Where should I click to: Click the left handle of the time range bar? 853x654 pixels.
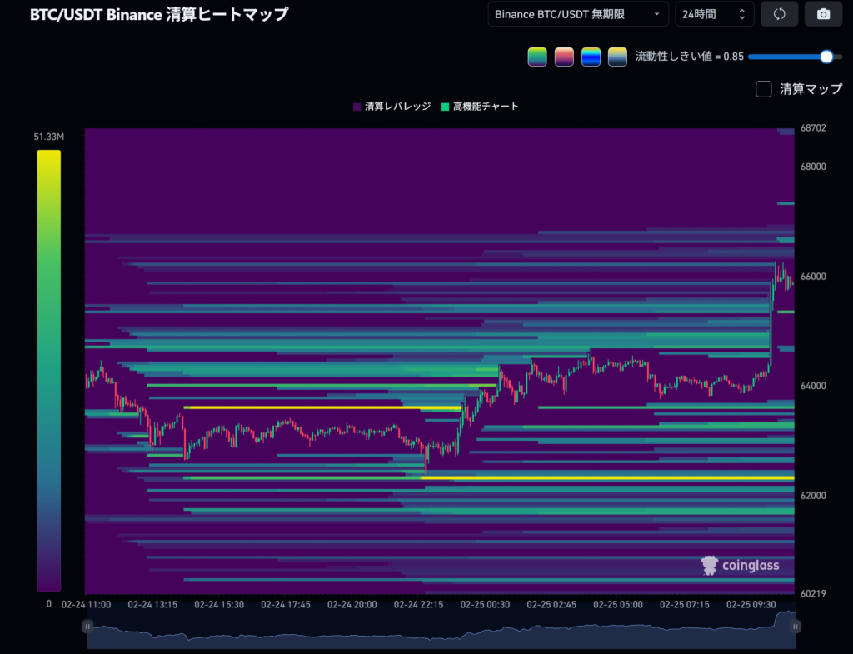click(x=87, y=626)
